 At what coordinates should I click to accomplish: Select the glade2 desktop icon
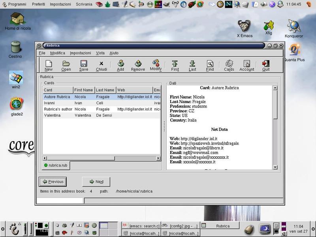pyautogui.click(x=17, y=107)
